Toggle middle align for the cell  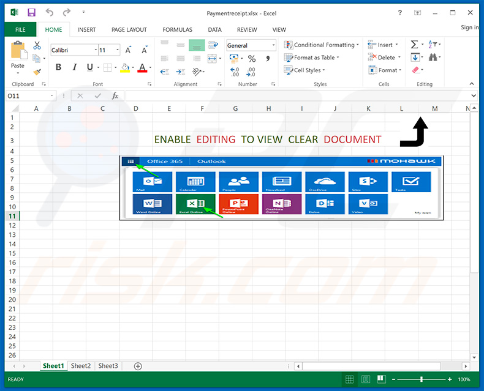[x=181, y=45]
